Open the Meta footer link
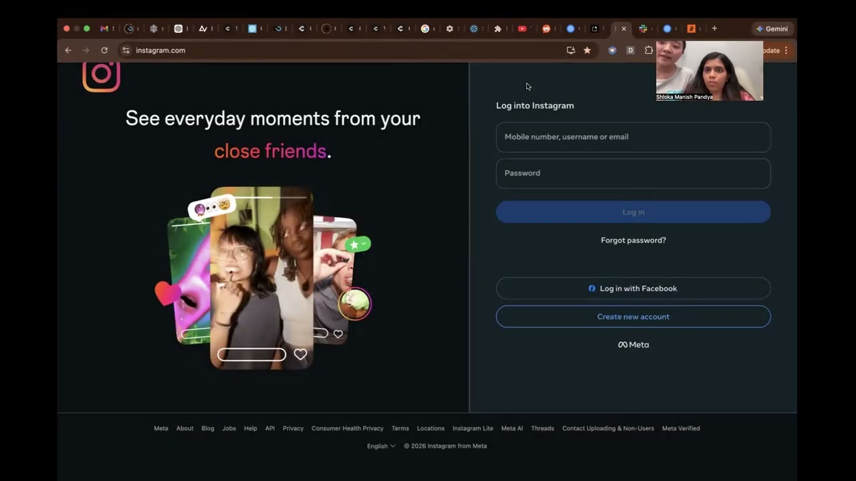856x481 pixels. (161, 428)
